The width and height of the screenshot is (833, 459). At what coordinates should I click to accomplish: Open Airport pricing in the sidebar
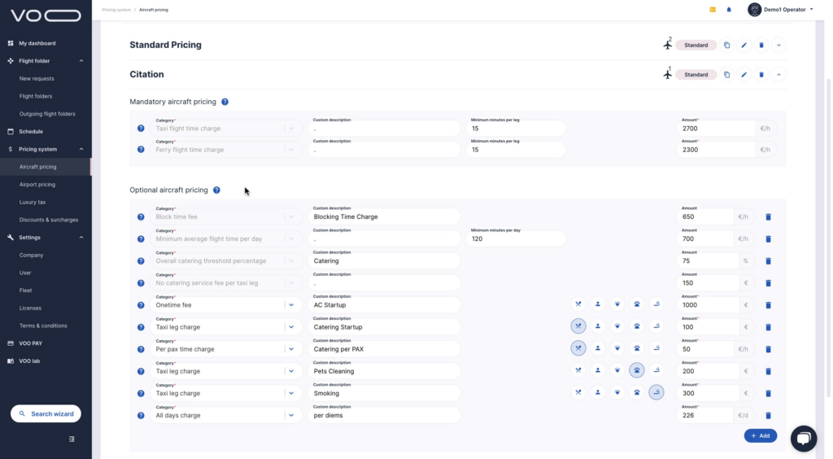click(37, 185)
